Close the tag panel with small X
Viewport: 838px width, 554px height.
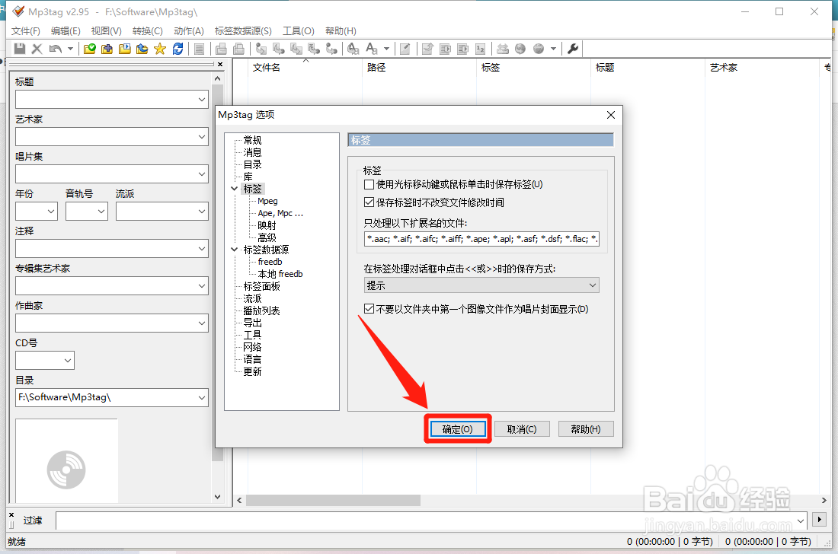pos(220,64)
